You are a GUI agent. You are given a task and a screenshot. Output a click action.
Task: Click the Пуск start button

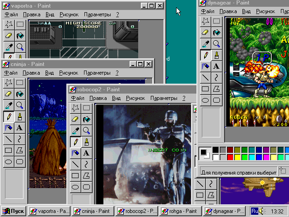pyautogui.click(x=13, y=211)
